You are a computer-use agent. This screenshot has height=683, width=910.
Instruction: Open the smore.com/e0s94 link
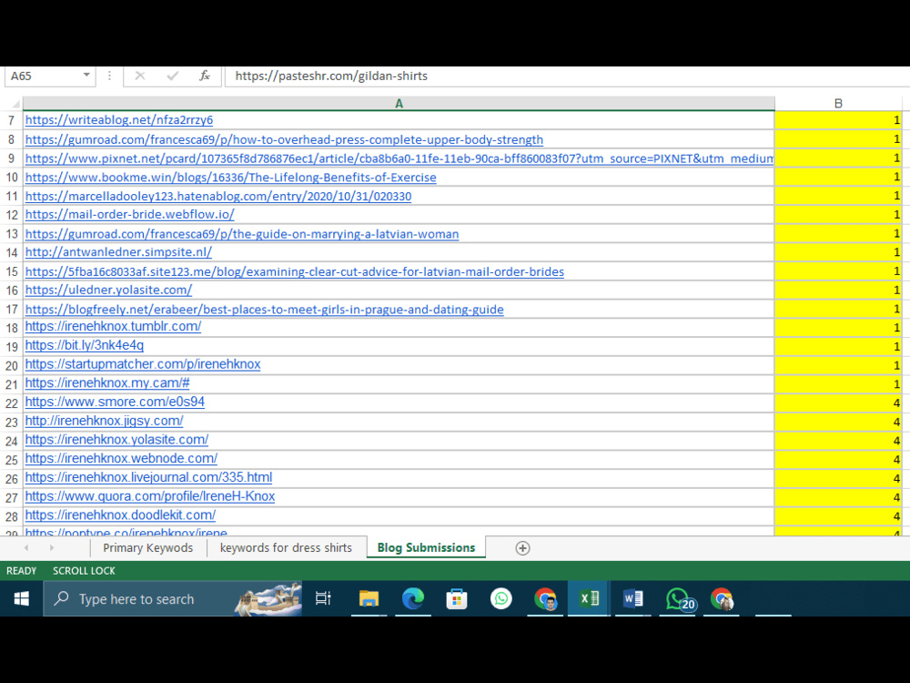click(x=115, y=402)
